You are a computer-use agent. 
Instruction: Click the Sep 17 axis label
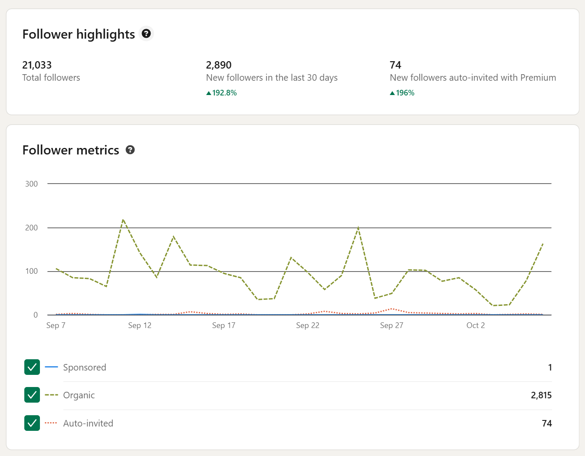(x=223, y=325)
